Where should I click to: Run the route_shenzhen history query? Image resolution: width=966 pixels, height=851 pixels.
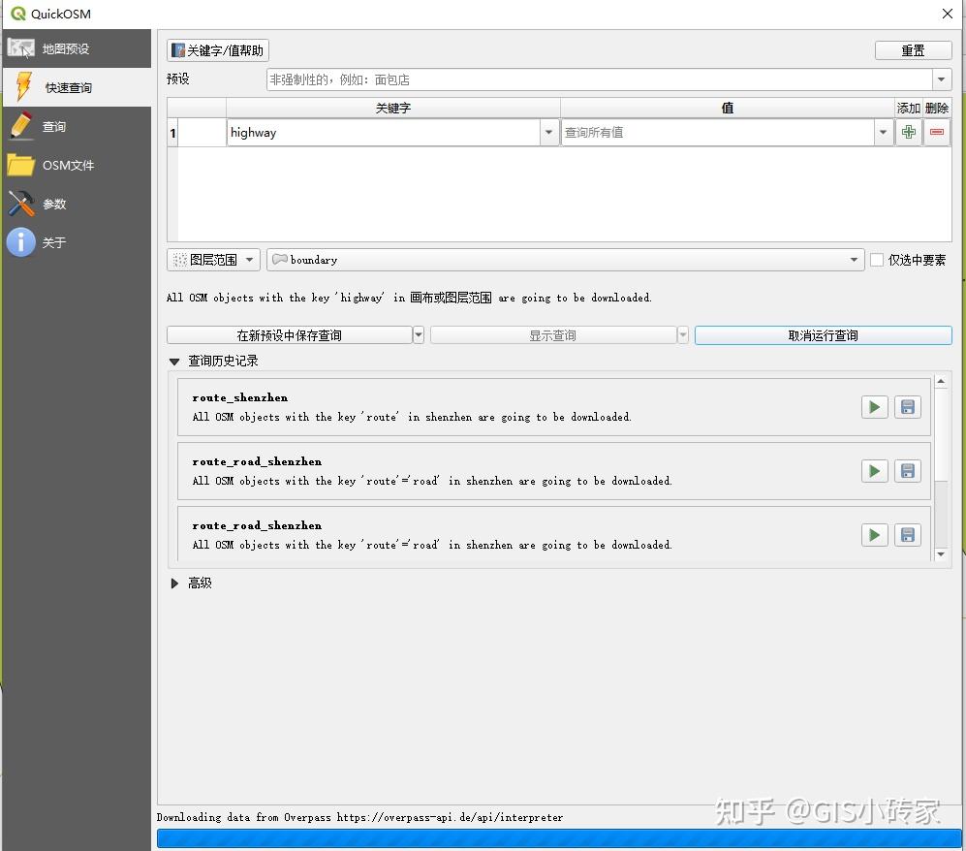[874, 407]
